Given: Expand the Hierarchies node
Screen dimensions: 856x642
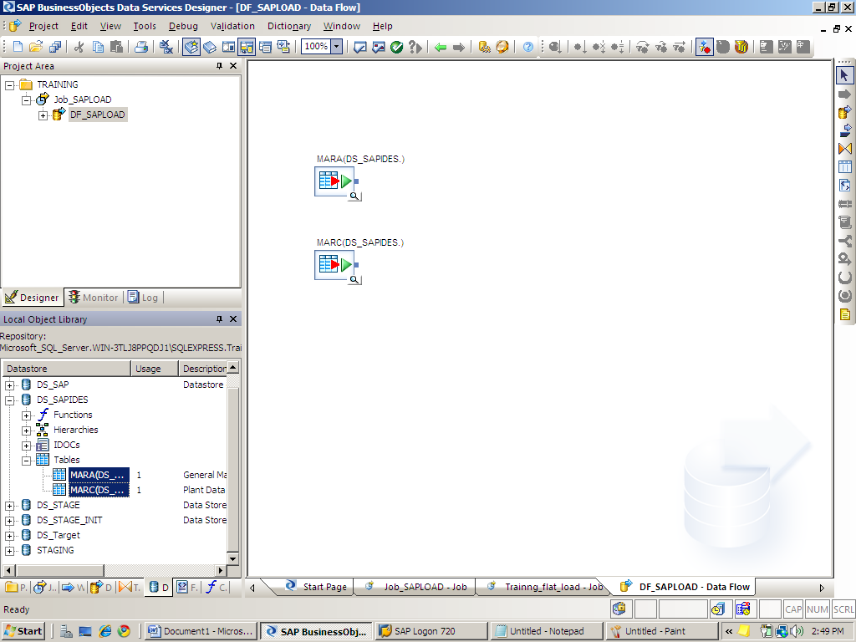Looking at the screenshot, I should click(26, 431).
